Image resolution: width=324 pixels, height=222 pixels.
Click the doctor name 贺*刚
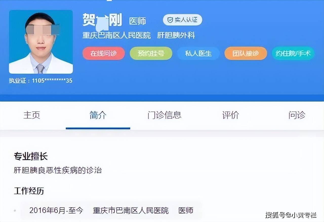coord(102,20)
